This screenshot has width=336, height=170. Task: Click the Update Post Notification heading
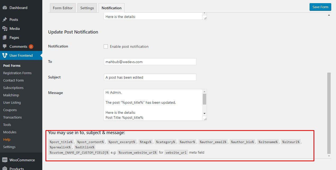coord(73,32)
